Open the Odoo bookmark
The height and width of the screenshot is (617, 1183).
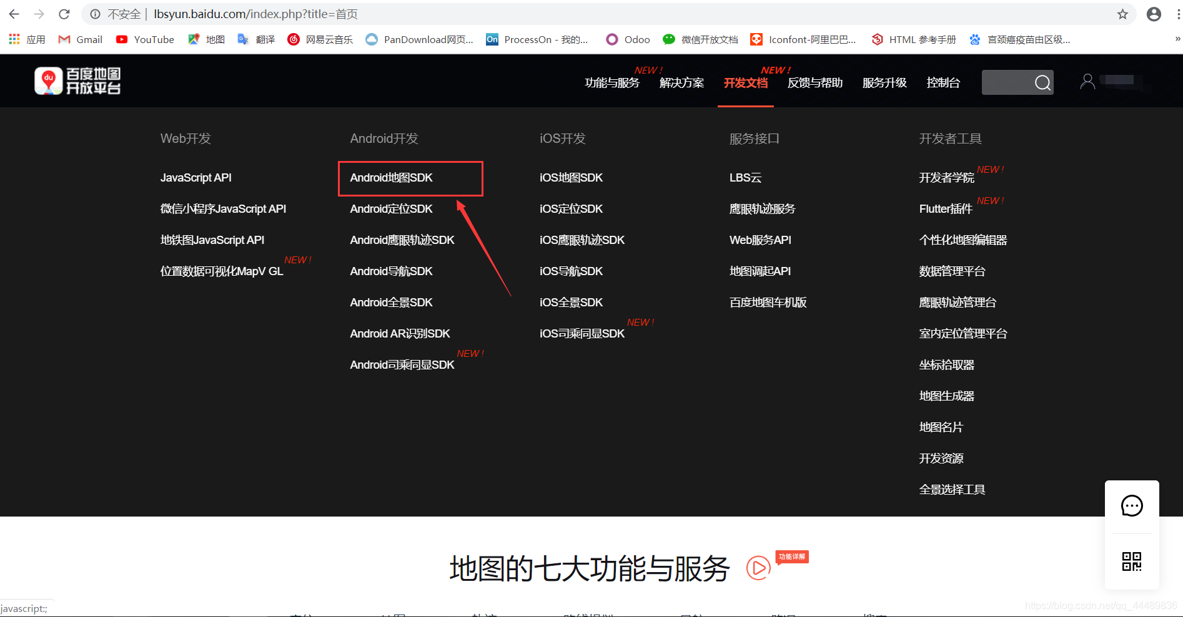coord(628,39)
